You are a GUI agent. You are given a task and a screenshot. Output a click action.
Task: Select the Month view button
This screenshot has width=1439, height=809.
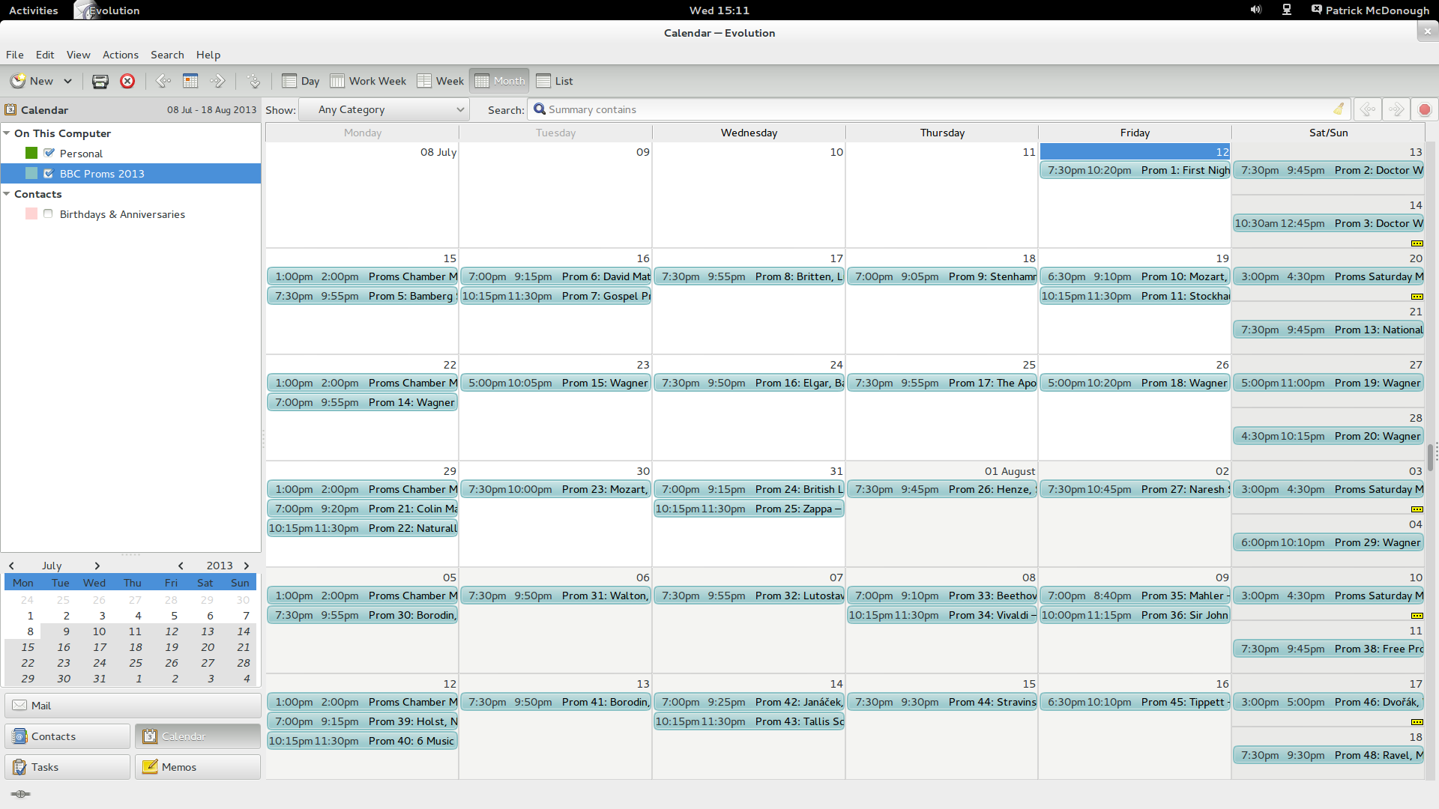click(500, 81)
